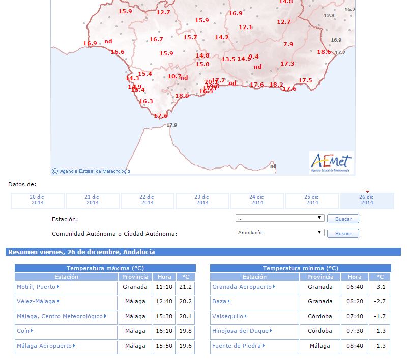This screenshot has height=364, width=408.
Task: Click the 17.9 temperature reading on map
Action: coord(172,125)
